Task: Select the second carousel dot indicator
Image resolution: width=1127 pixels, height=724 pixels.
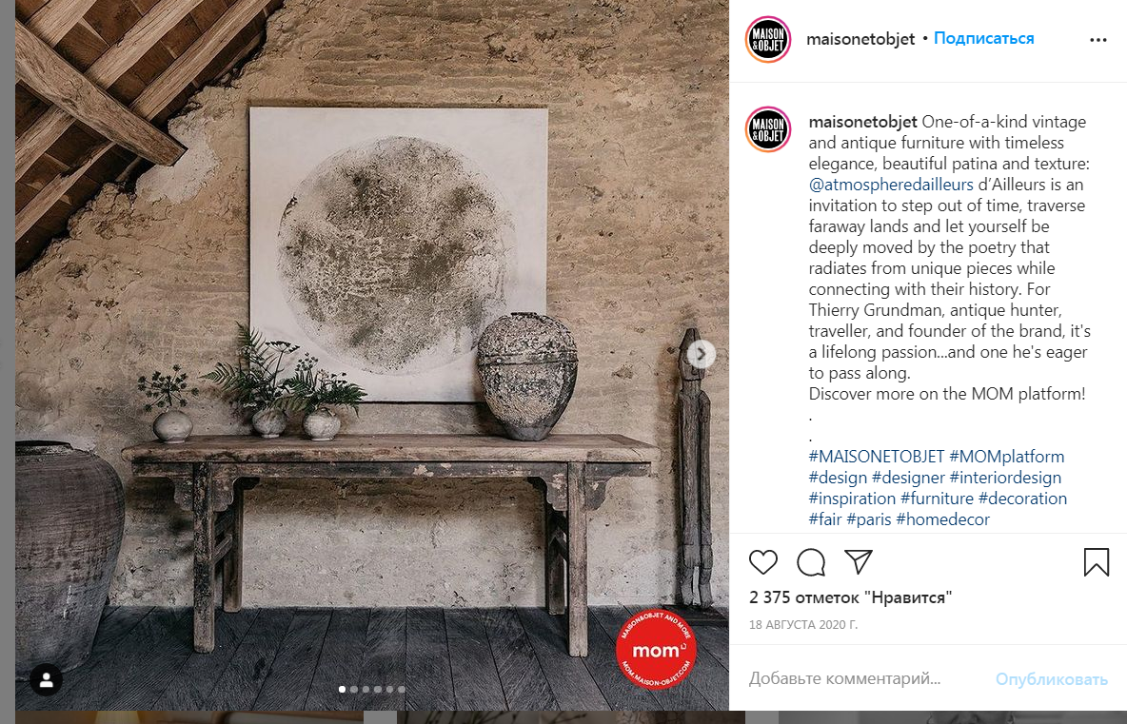Action: pos(354,689)
